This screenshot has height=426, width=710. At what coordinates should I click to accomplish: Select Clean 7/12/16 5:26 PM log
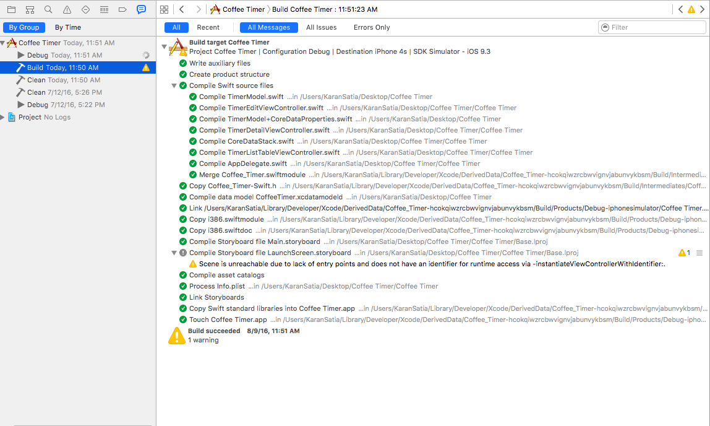(78, 92)
